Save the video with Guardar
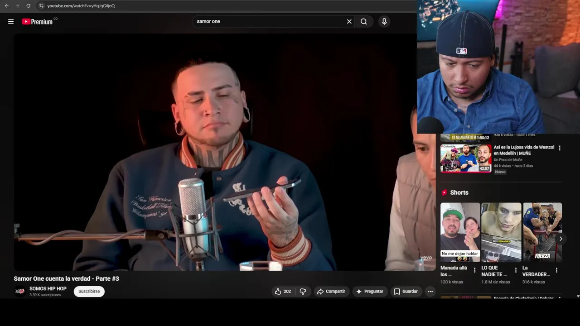 (x=406, y=292)
